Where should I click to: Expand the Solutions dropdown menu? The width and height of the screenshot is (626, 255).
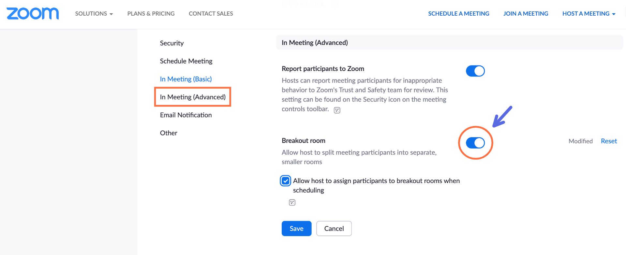click(x=94, y=14)
